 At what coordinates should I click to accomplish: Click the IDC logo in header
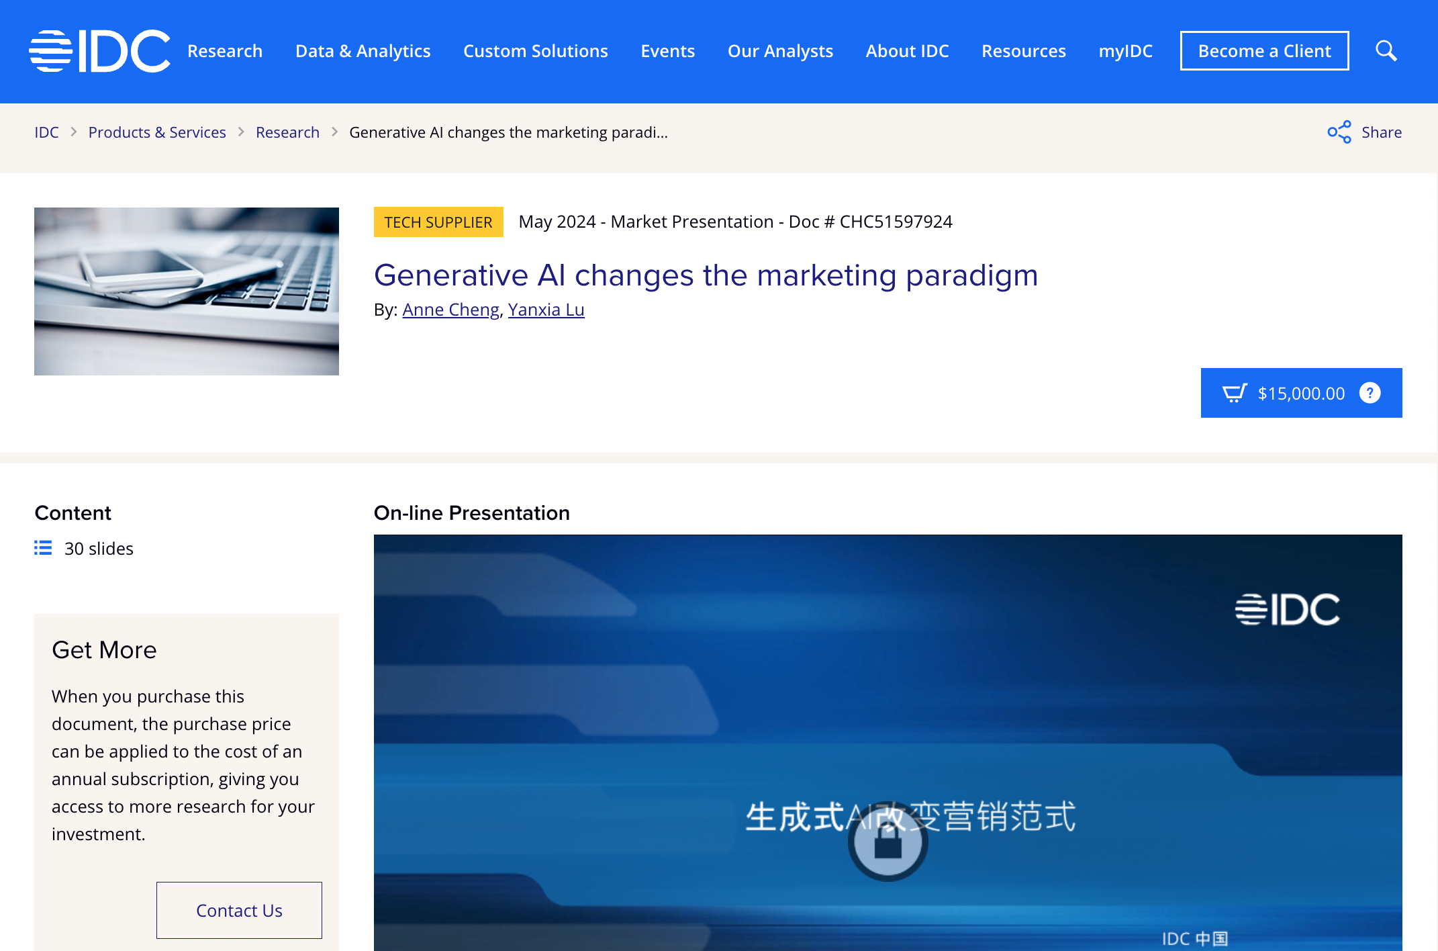pos(99,51)
